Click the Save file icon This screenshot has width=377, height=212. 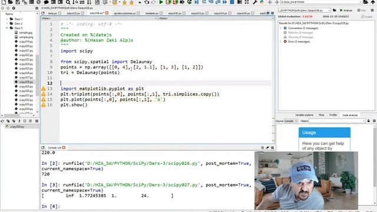18,2
